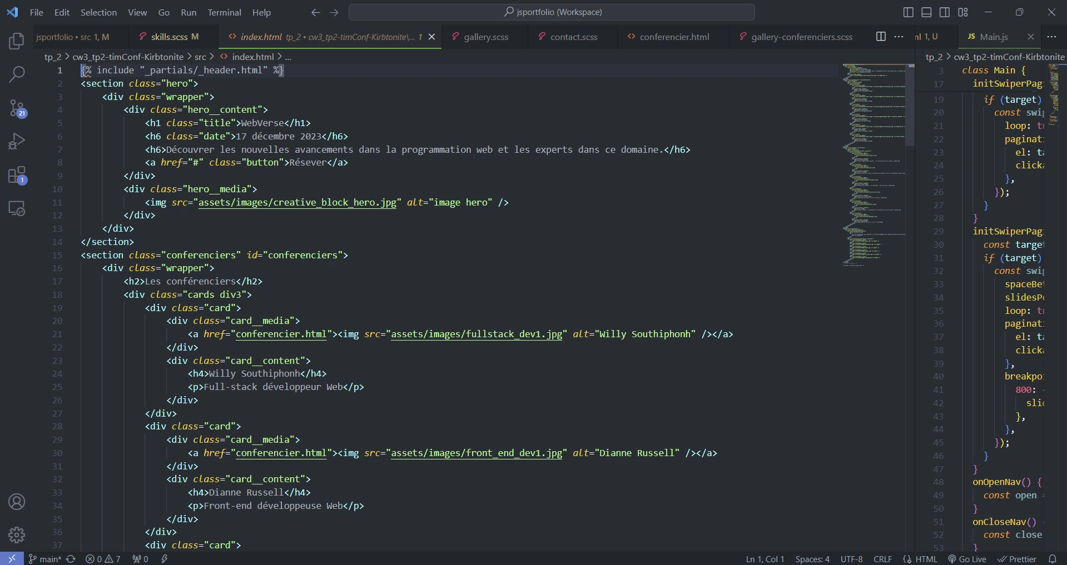
Task: Open the Run menu
Action: [188, 12]
